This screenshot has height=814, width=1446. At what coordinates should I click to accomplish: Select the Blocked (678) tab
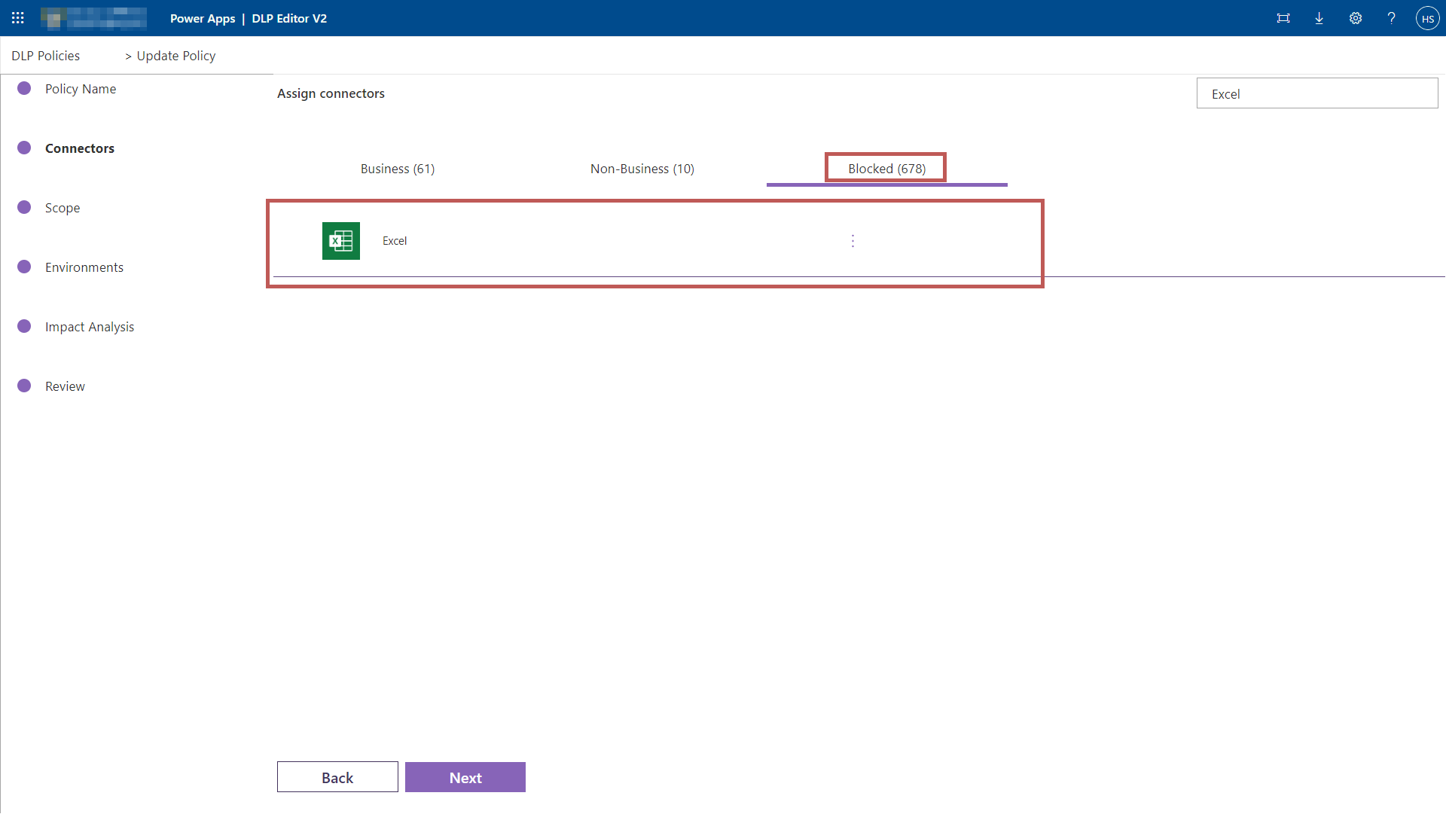pos(886,169)
